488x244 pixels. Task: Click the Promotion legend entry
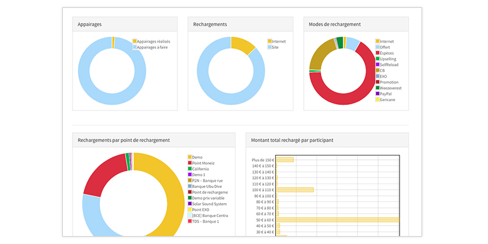tap(387, 82)
